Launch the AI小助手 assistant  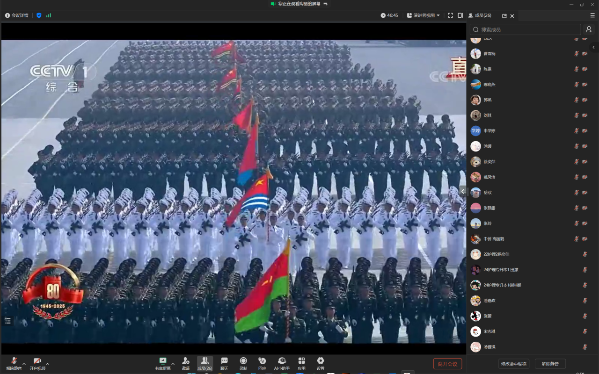[282, 363]
